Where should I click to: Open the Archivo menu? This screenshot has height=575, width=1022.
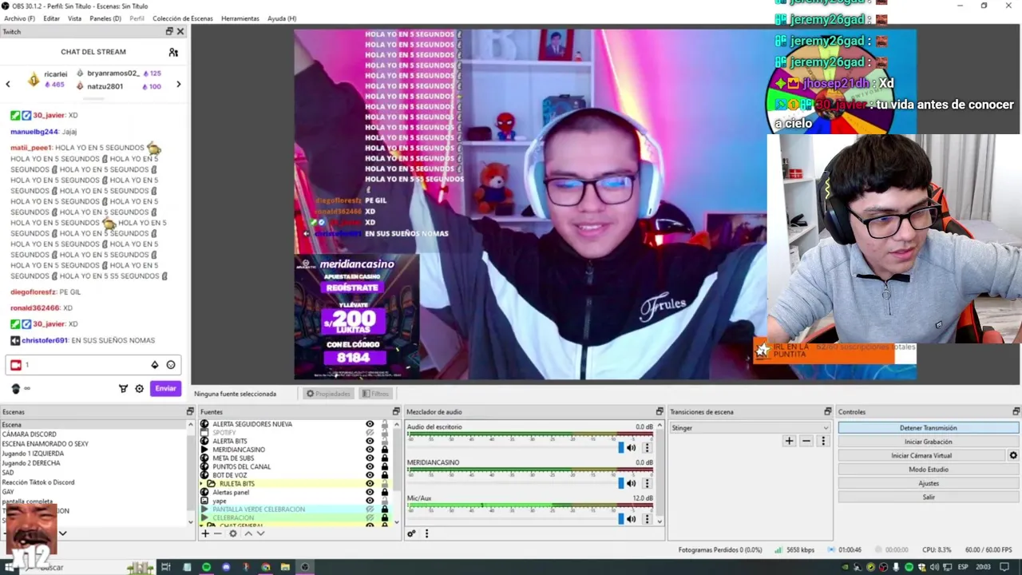pyautogui.click(x=19, y=18)
